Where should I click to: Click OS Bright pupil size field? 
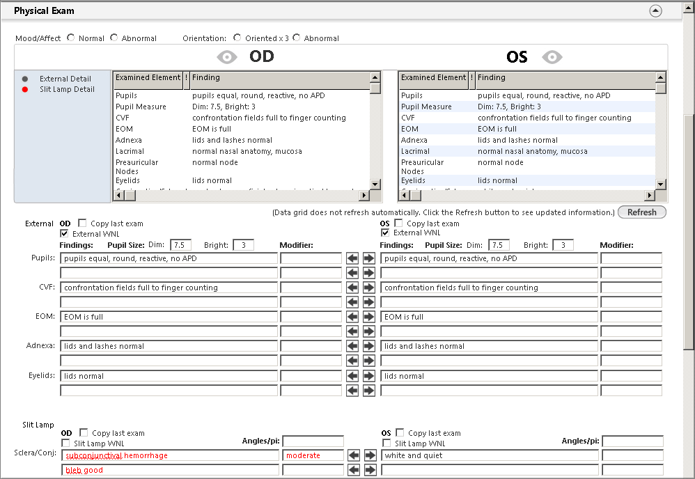click(563, 245)
